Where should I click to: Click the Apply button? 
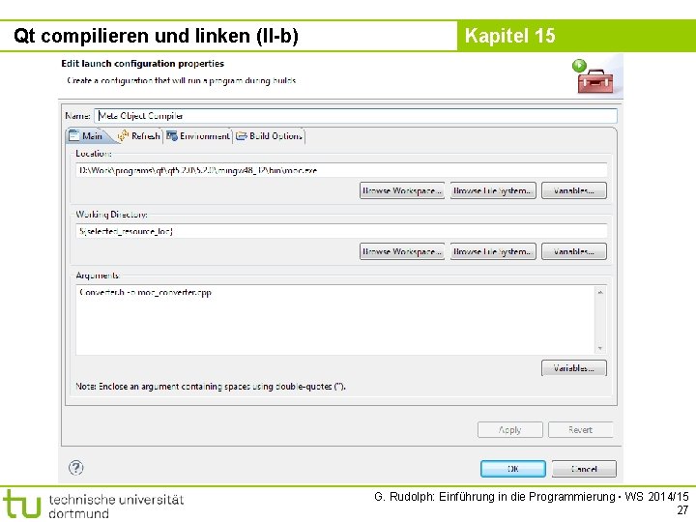coord(510,429)
